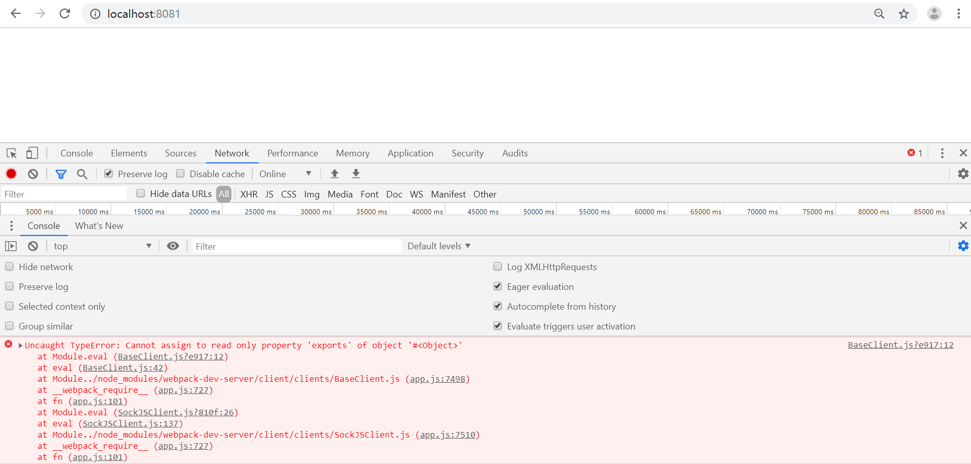Check the Hide network option

click(x=9, y=266)
